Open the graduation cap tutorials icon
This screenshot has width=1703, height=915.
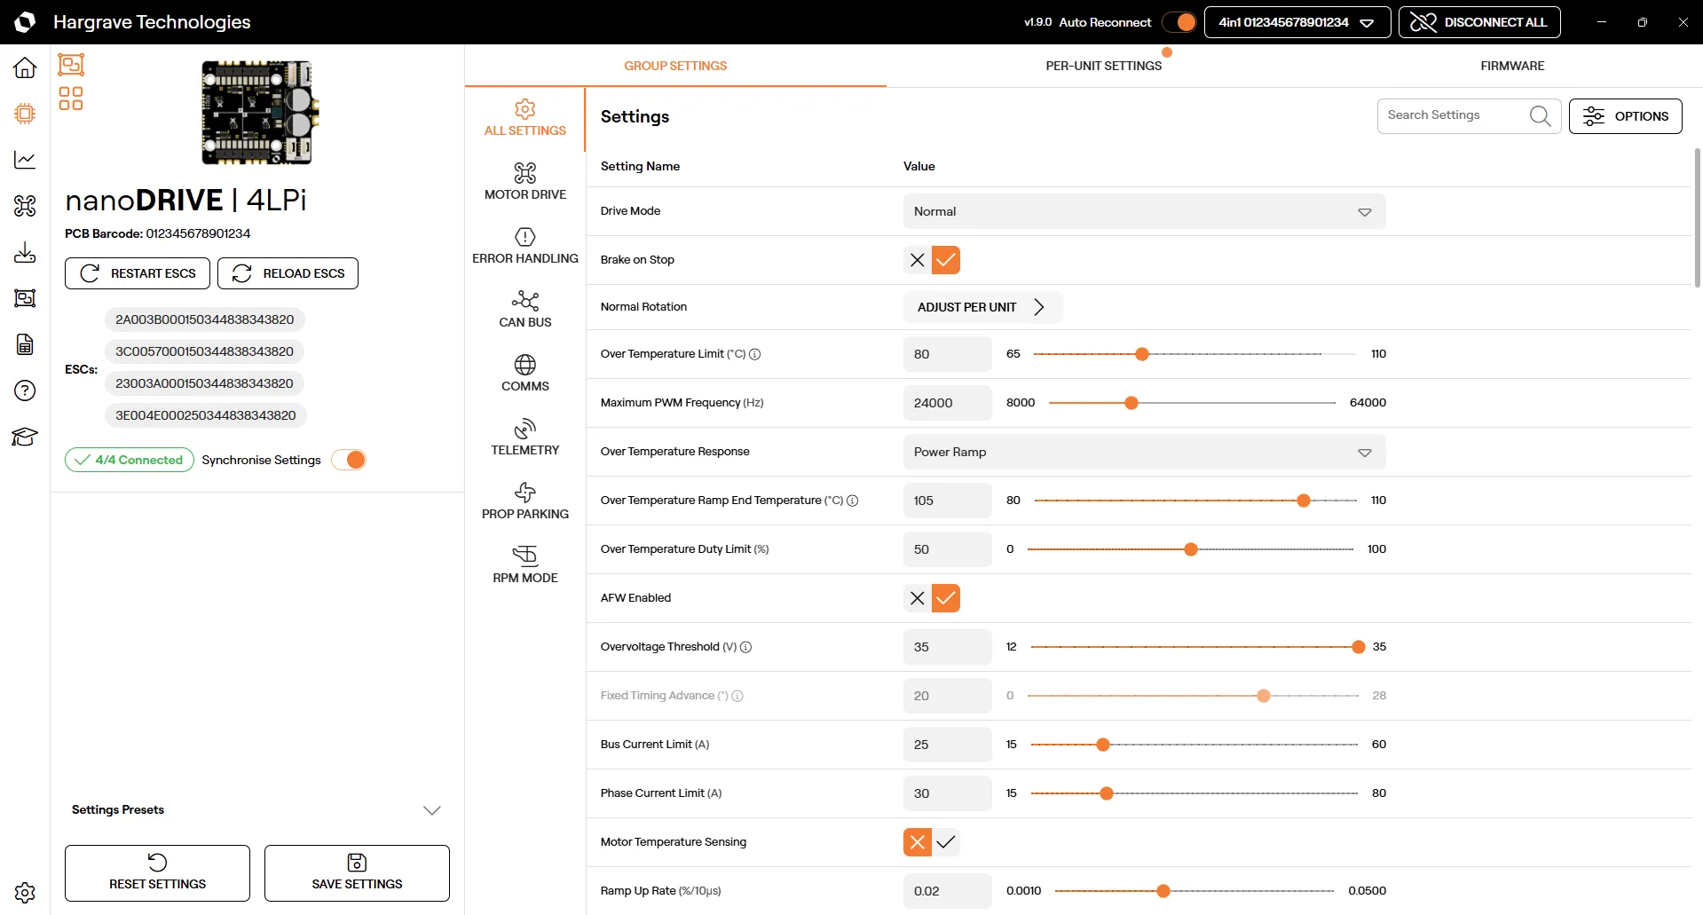[x=25, y=437]
